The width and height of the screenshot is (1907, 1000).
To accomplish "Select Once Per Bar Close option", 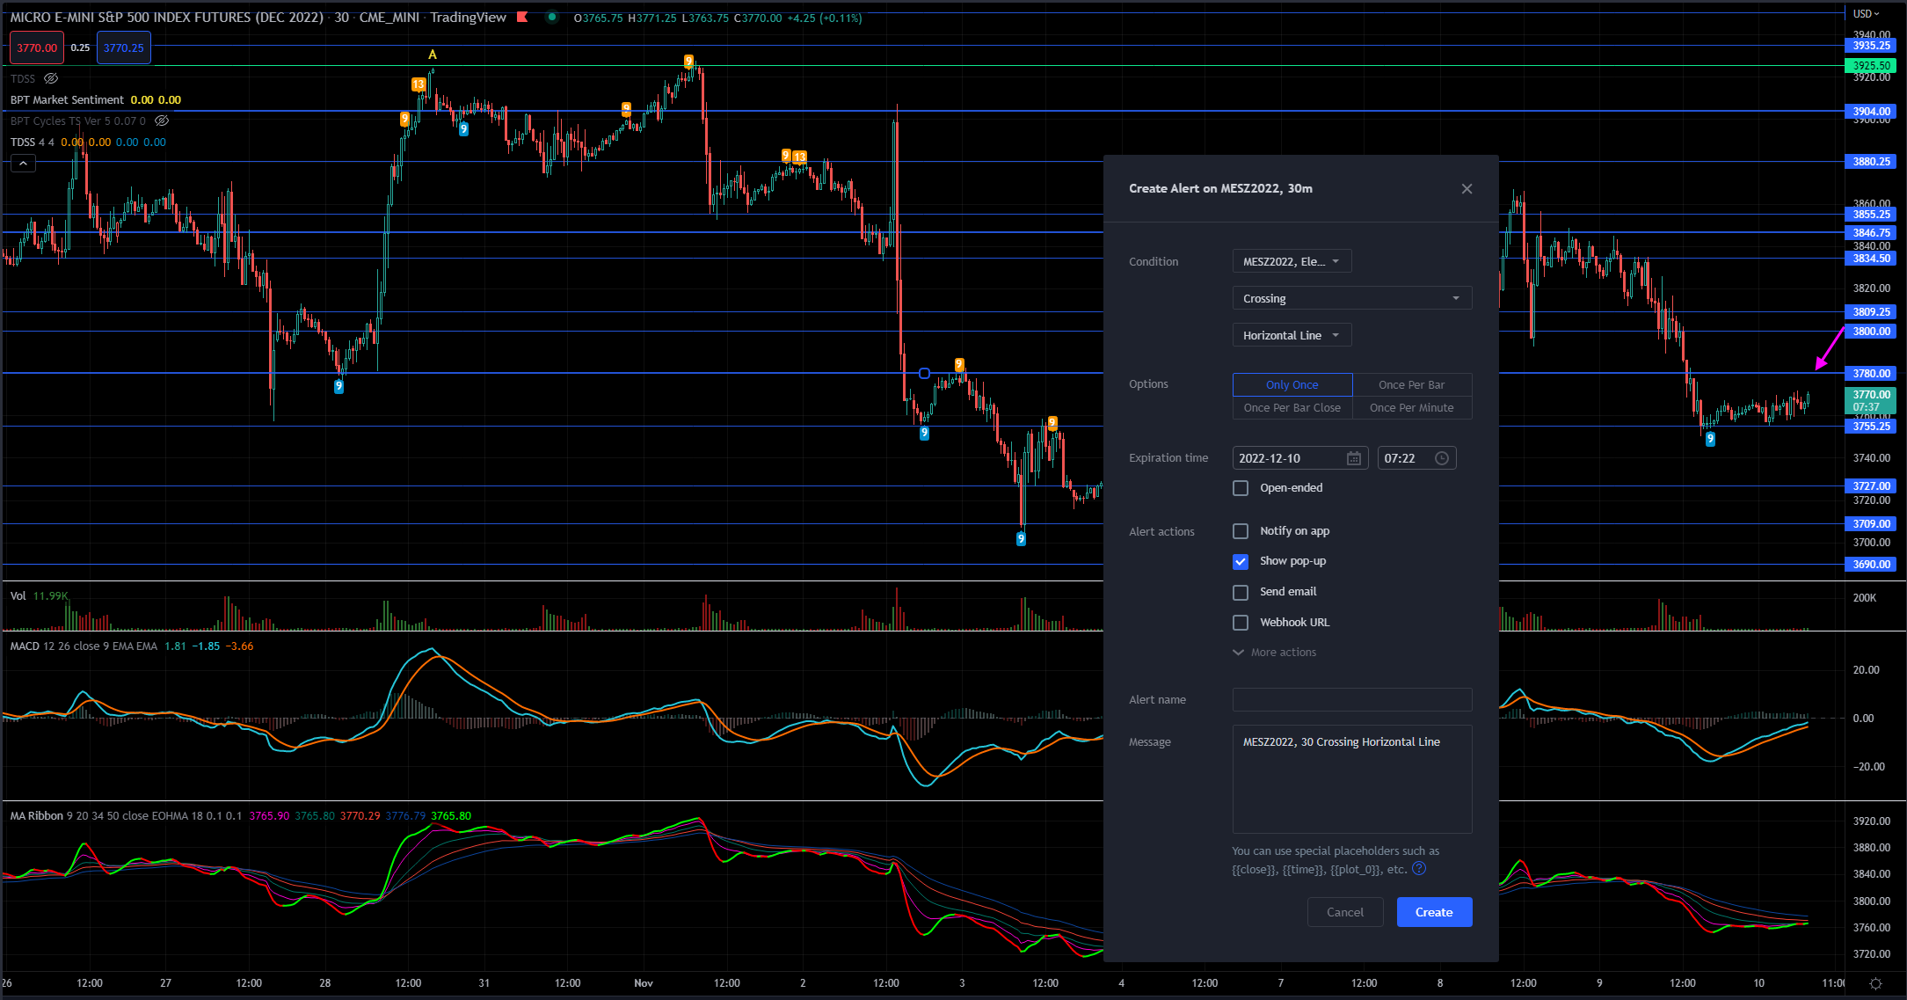I will (x=1292, y=407).
